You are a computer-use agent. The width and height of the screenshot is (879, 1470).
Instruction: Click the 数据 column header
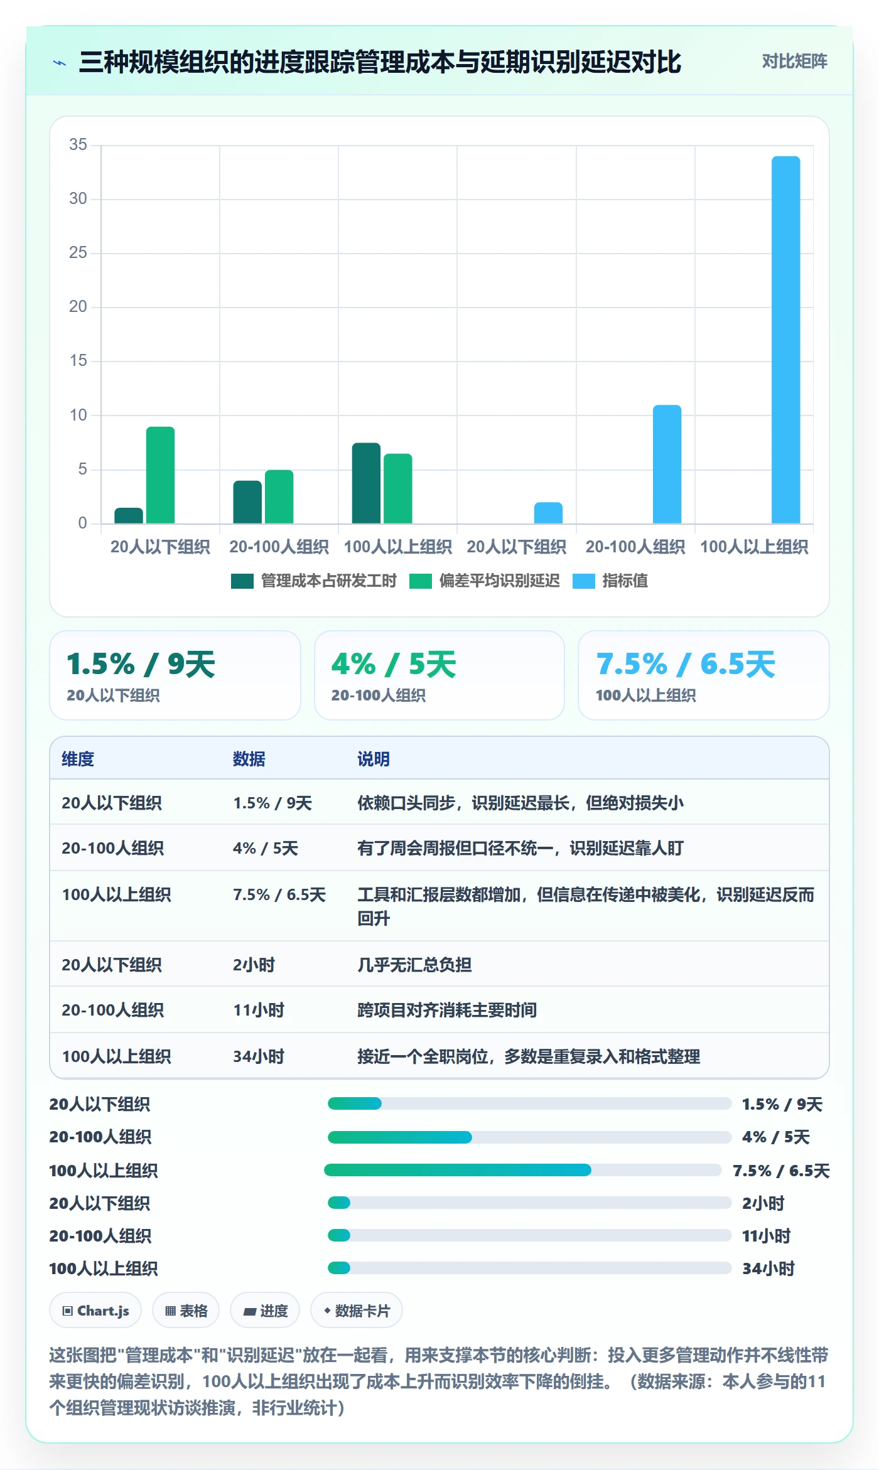point(249,759)
